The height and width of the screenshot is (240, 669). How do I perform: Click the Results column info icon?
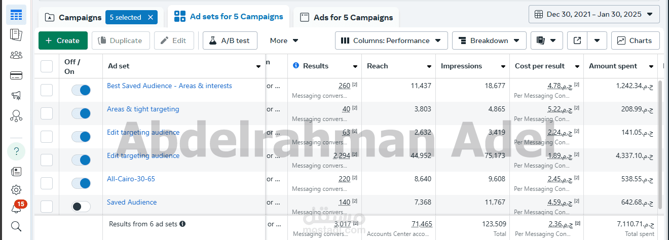[x=296, y=66]
